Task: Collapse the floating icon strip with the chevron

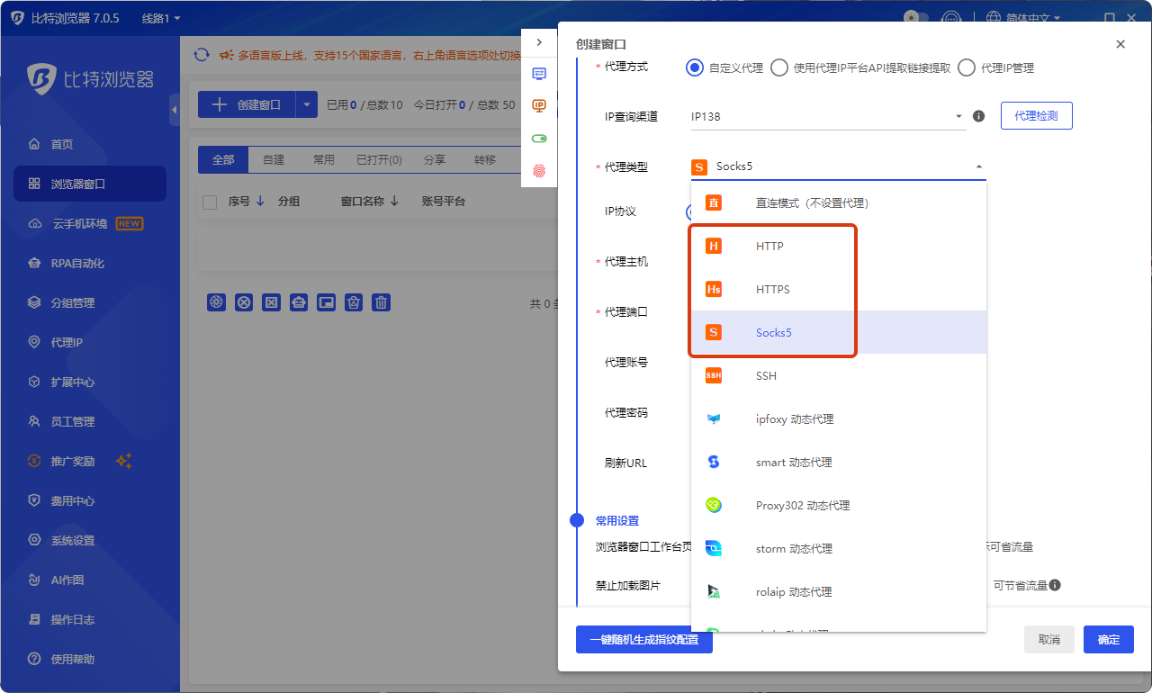Action: point(539,42)
